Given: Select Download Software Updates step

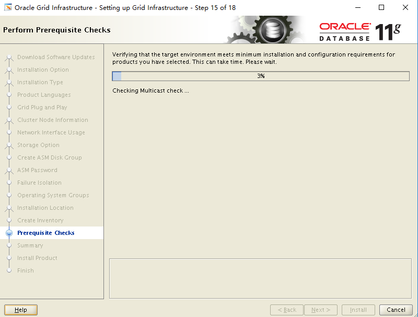Looking at the screenshot, I should pyautogui.click(x=56, y=57).
